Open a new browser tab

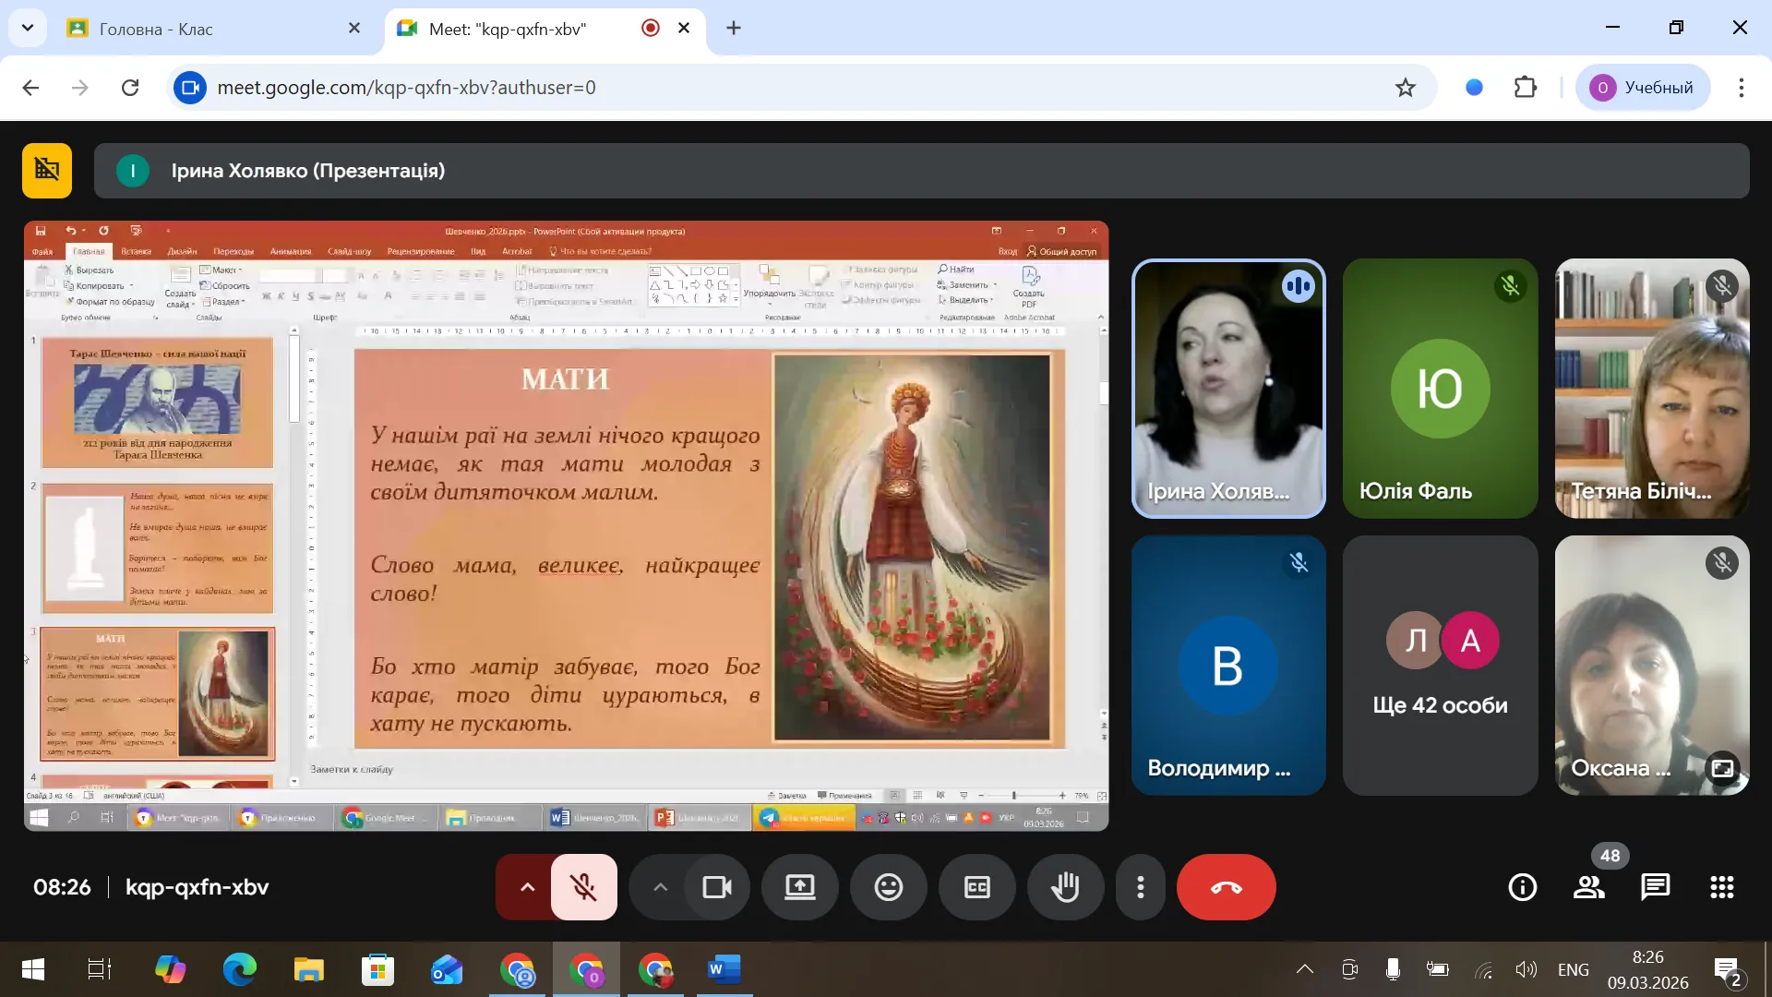click(734, 29)
